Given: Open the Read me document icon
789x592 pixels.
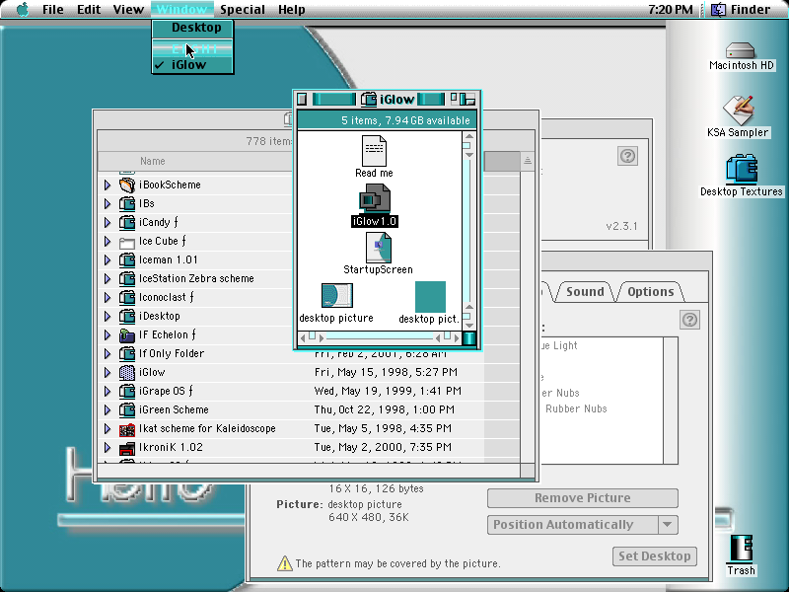Looking at the screenshot, I should [374, 151].
